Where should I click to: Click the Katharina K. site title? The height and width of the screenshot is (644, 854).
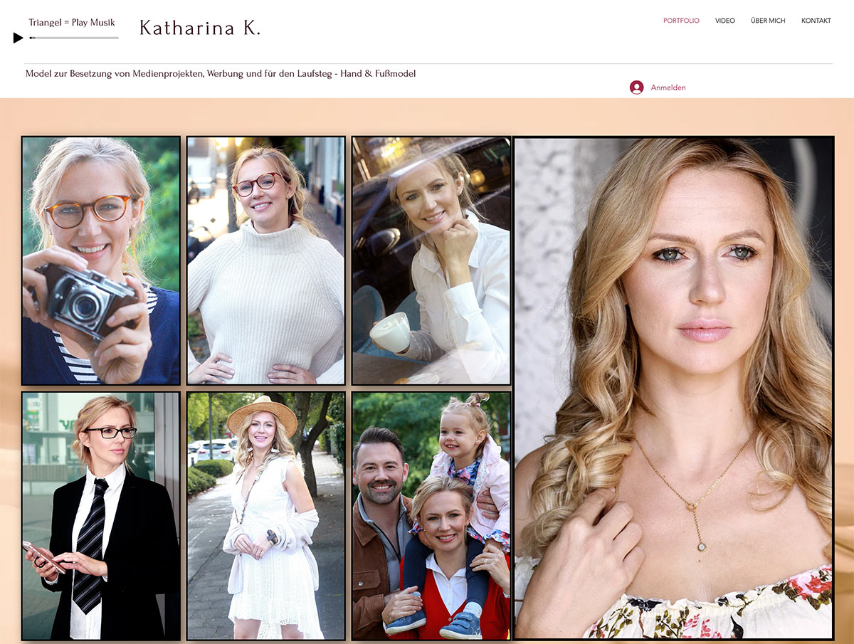point(200,28)
